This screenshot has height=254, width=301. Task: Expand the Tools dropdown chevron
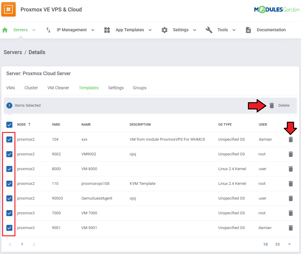(x=234, y=30)
